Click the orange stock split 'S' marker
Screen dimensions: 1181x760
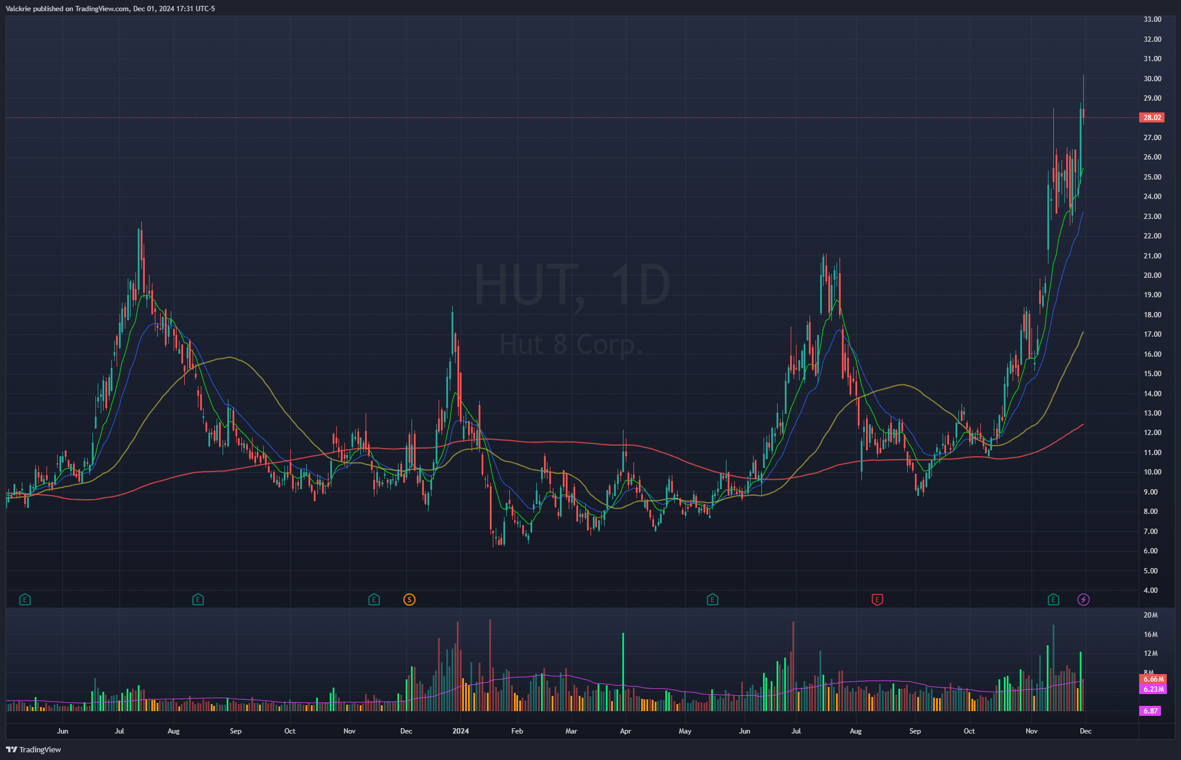click(x=409, y=600)
